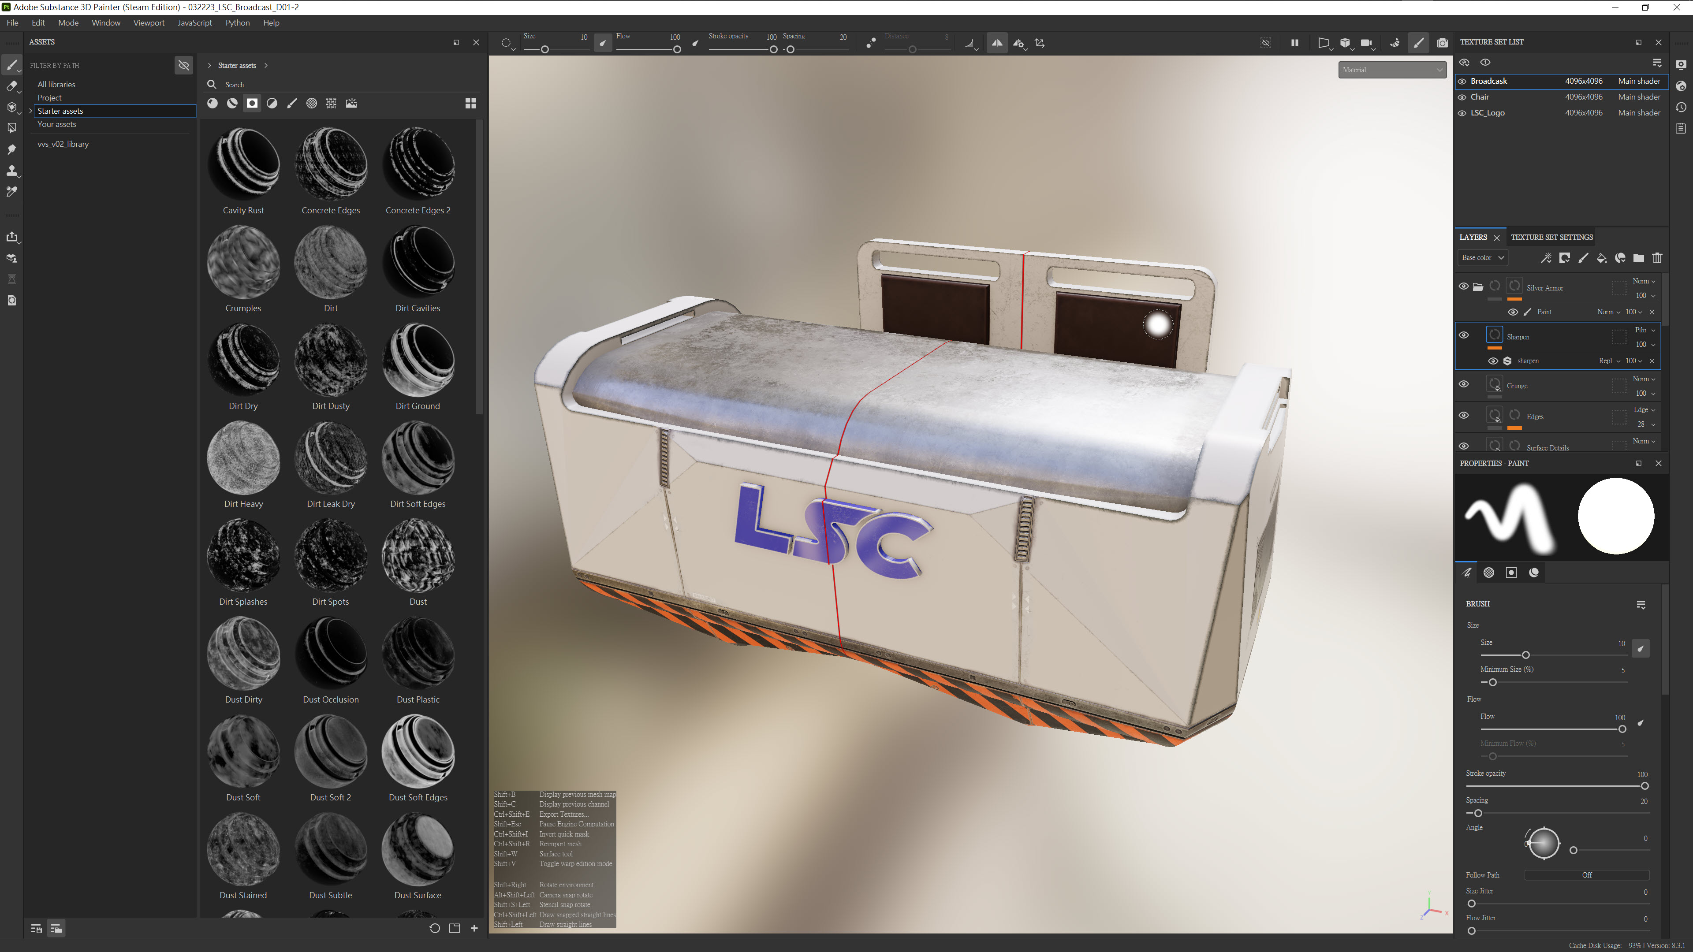The height and width of the screenshot is (952, 1693).
Task: Toggle symmetry in the top toolbar
Action: pos(997,43)
